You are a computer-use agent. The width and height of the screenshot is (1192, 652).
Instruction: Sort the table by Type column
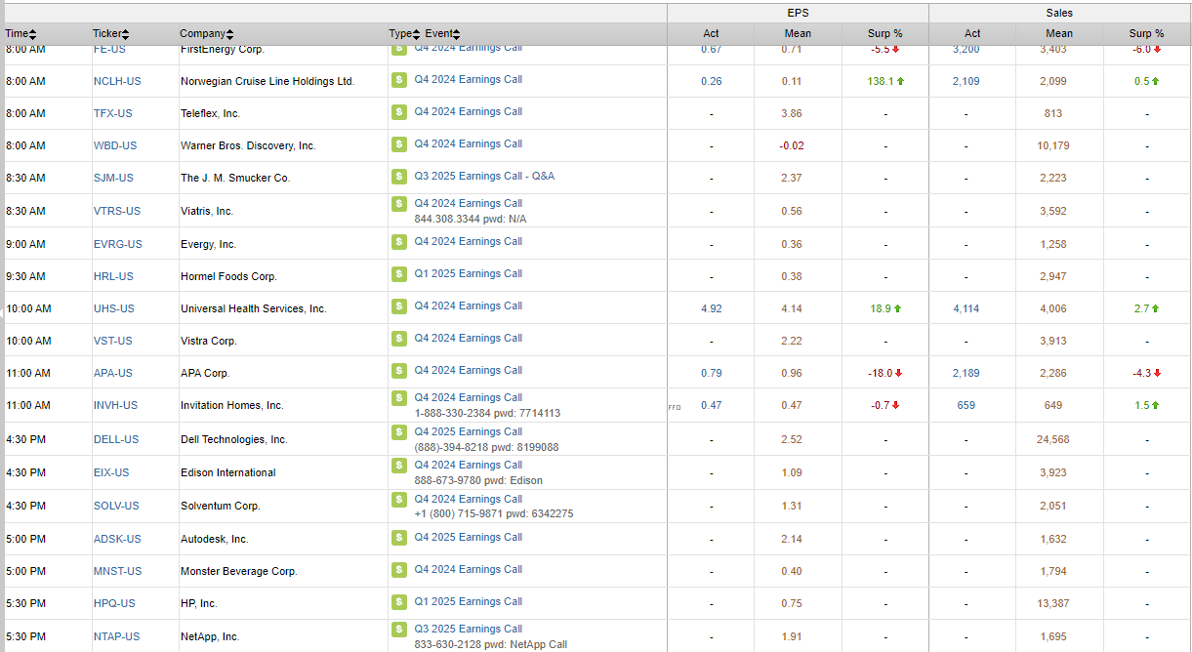(404, 34)
